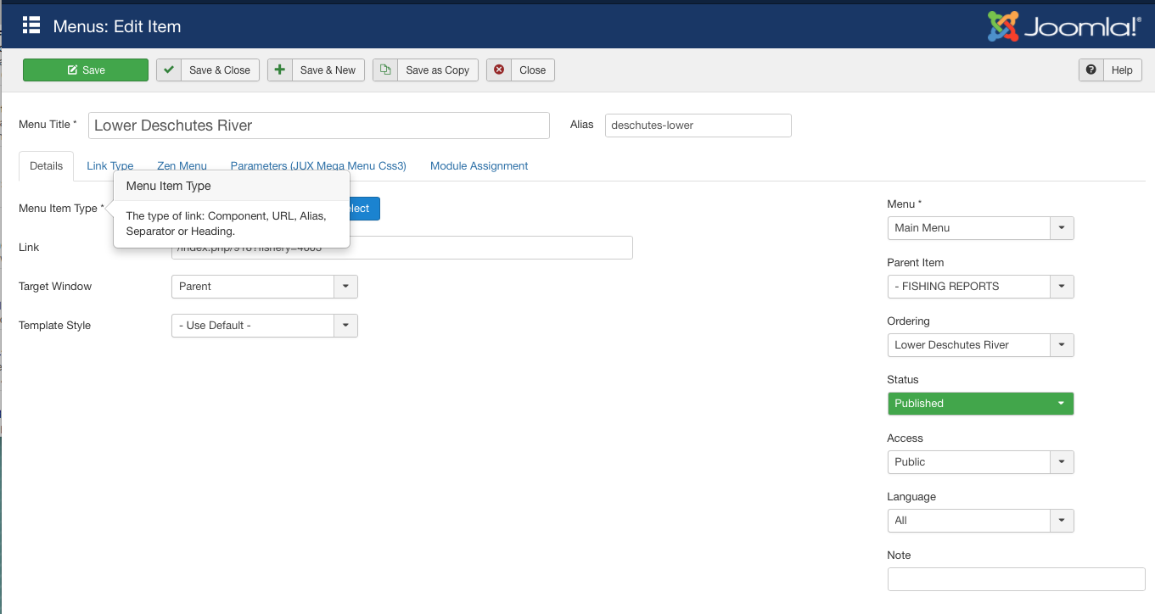This screenshot has height=614, width=1155.
Task: Click the plus icon on Save & New
Action: [280, 70]
